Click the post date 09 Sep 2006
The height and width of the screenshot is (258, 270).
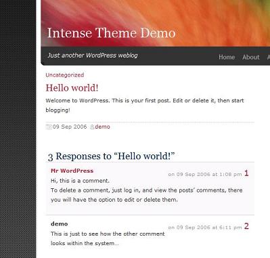click(x=70, y=127)
